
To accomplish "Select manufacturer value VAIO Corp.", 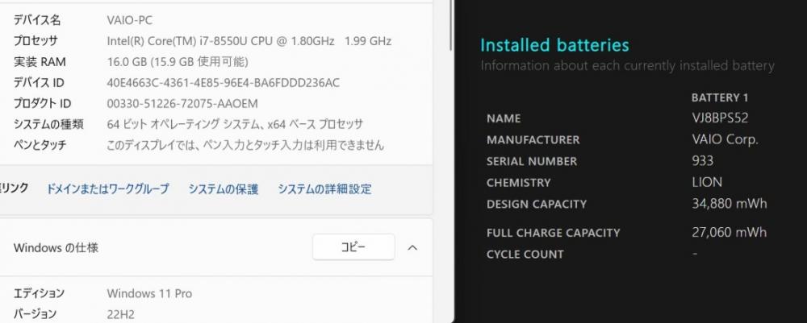I will tap(725, 139).
